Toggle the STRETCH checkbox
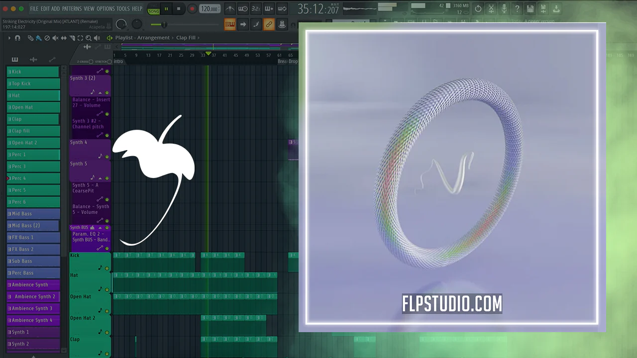Screen dimensions: 637x358 coord(109,62)
